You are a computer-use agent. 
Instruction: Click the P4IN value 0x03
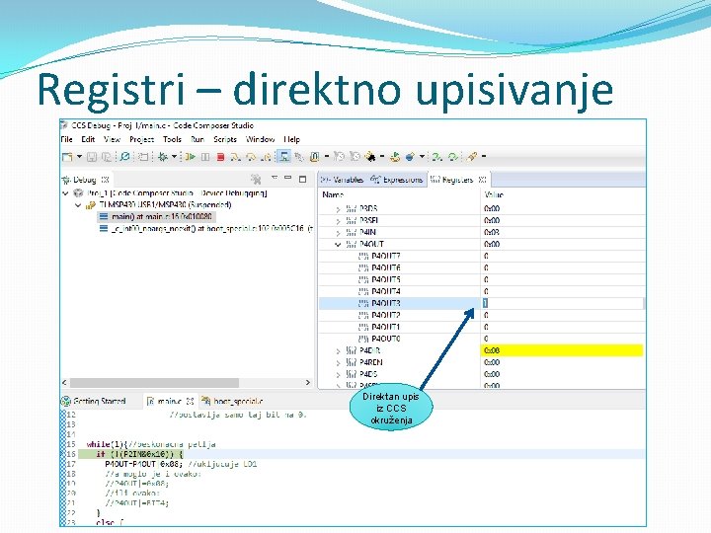click(x=492, y=232)
